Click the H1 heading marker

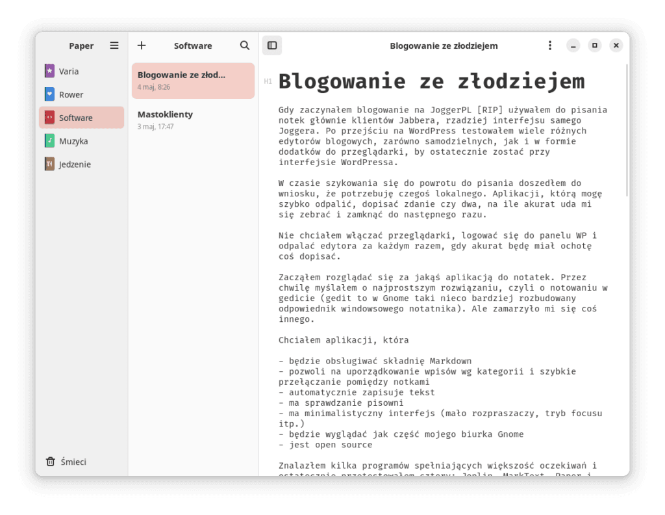268,81
